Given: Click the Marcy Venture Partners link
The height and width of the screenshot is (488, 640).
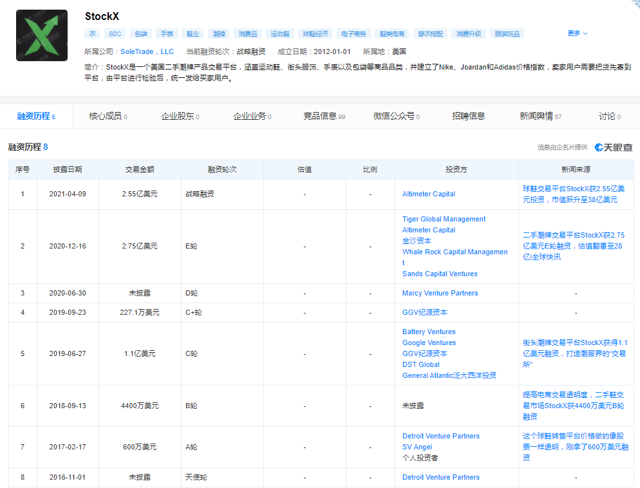Looking at the screenshot, I should tap(440, 293).
